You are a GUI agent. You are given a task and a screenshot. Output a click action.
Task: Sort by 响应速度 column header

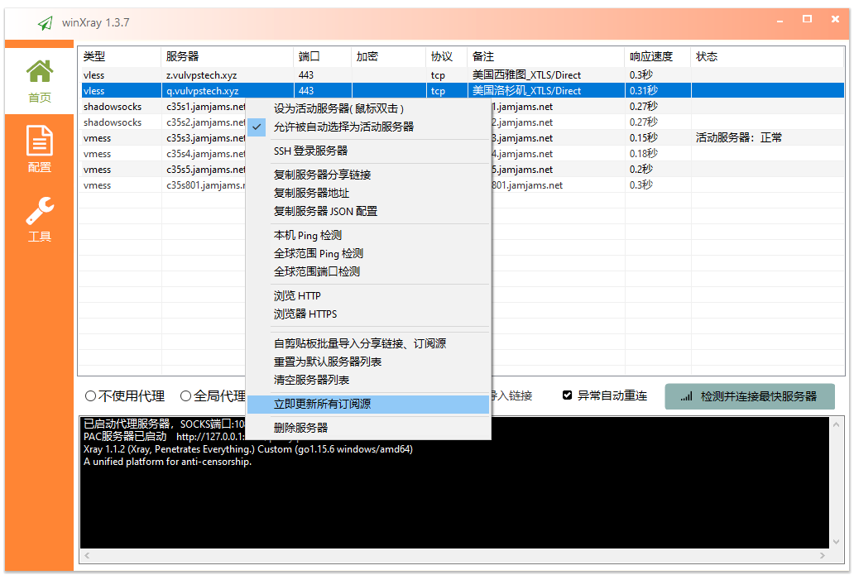(657, 56)
